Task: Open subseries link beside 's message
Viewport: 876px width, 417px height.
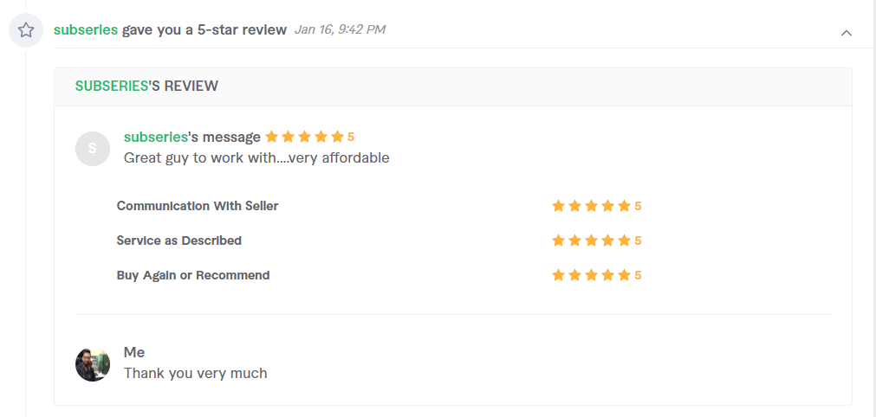Action: click(156, 137)
